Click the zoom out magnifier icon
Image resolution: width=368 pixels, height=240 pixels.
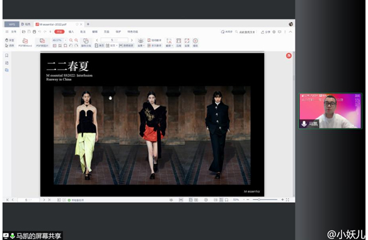tap(71, 40)
